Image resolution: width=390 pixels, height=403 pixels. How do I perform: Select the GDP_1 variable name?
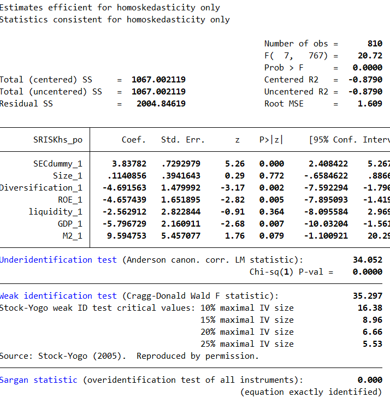70,224
